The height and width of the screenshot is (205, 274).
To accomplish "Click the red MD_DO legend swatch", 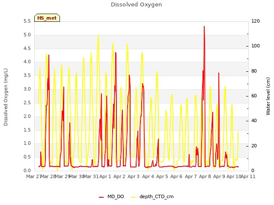I will 101,197.
